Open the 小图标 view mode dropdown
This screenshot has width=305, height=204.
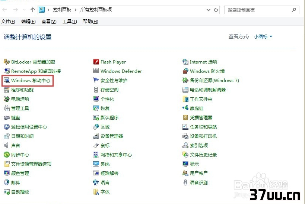[263, 36]
